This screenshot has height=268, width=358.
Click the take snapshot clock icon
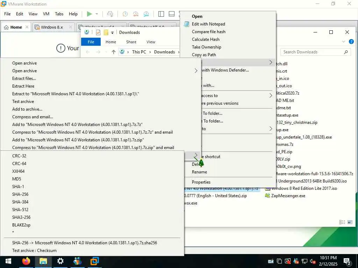(x=125, y=14)
